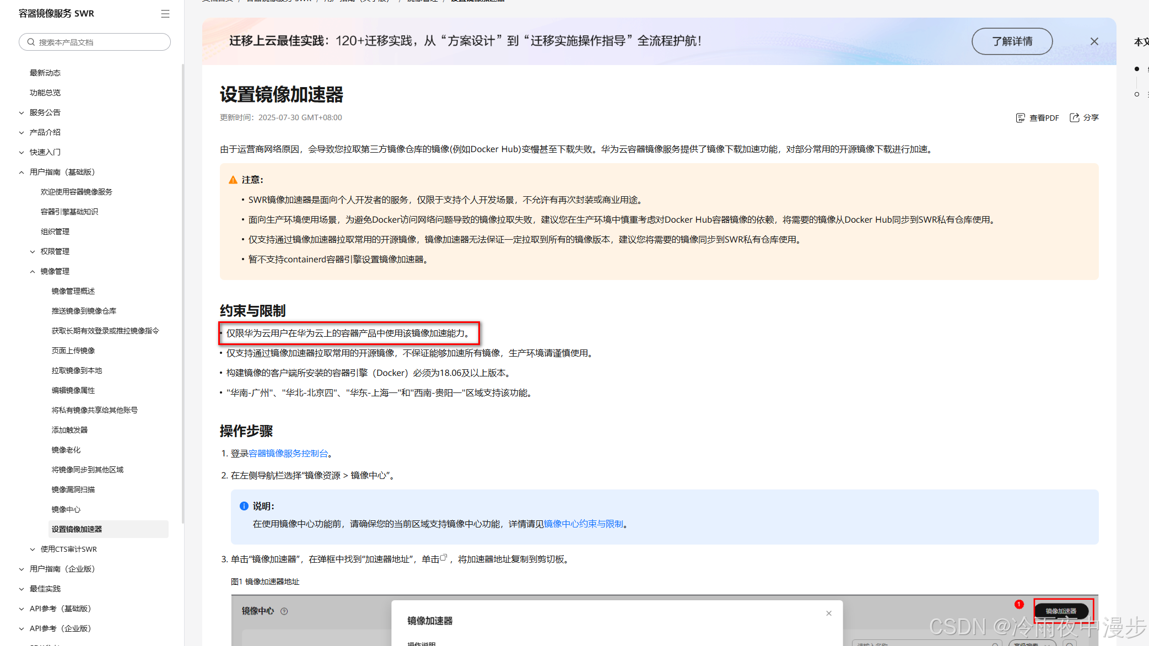Click the 设置镜像加速器 page title
Screen dimensions: 1149x646
tap(282, 94)
